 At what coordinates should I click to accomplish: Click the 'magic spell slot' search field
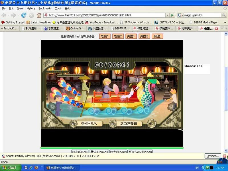click(203, 15)
